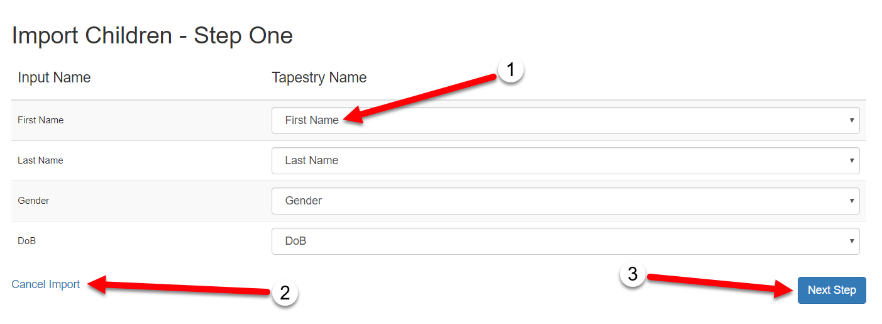Click the Cancel Import link
Viewport: 882px width, 324px height.
point(46,284)
